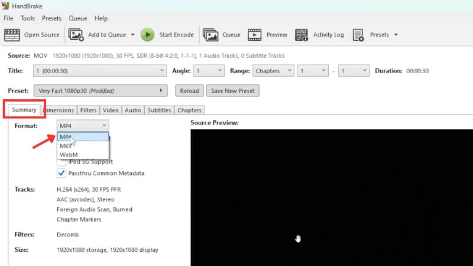Click the Save New Preset button
473x266 pixels.
[x=232, y=91]
